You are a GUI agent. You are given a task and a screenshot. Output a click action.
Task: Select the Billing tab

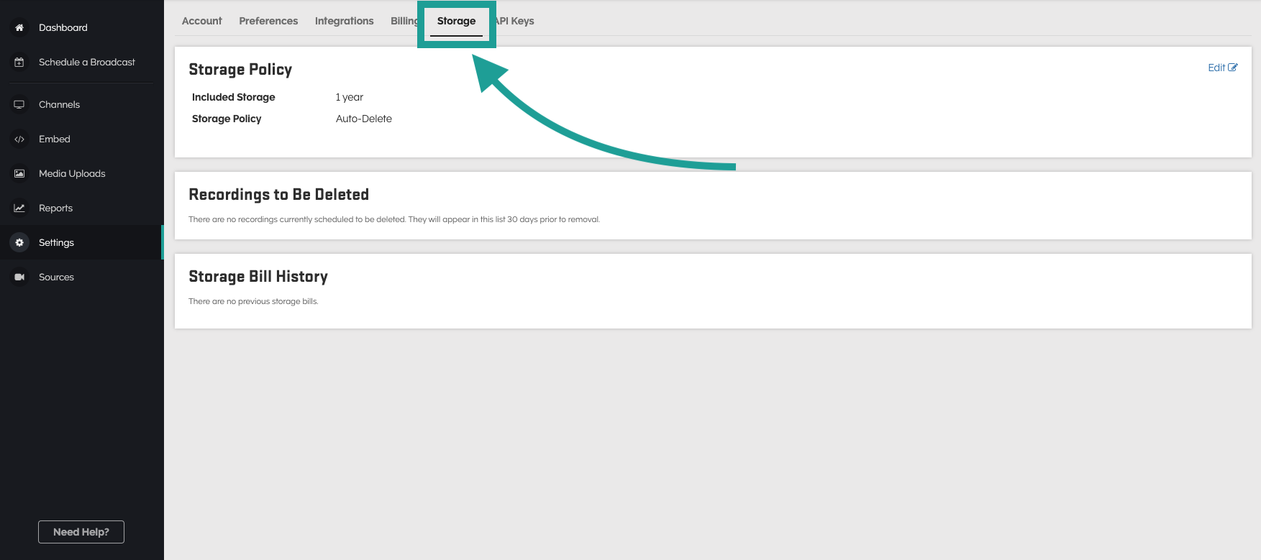(404, 21)
